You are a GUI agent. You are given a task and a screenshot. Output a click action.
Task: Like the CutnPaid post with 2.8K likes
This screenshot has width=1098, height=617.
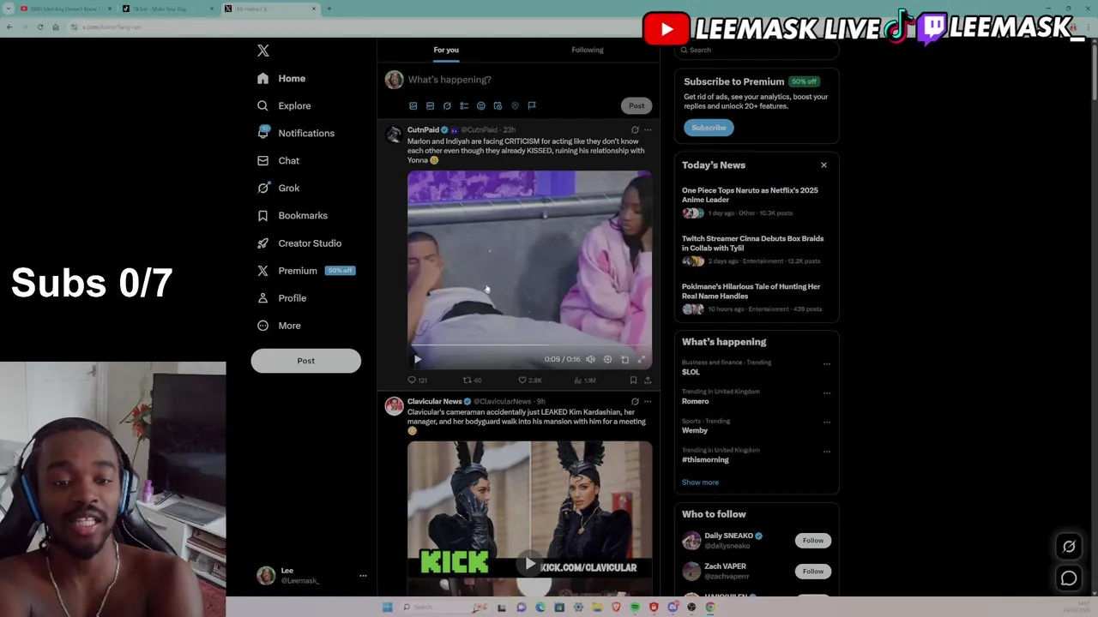tap(529, 380)
